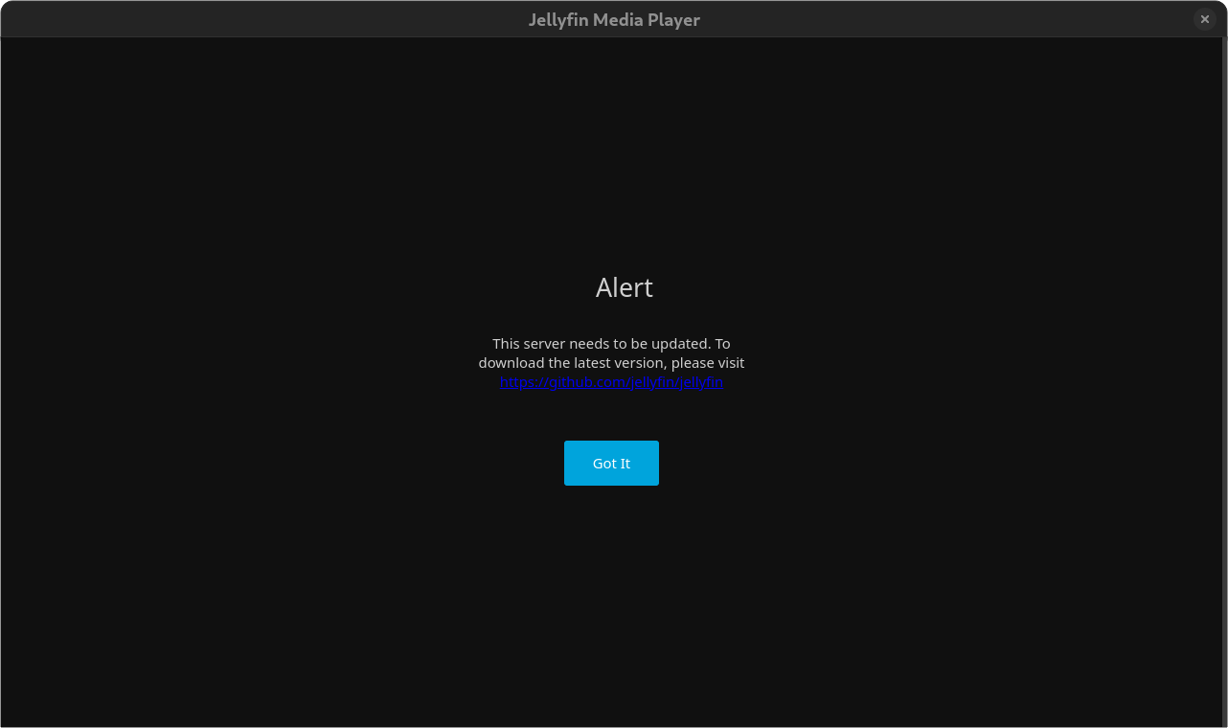This screenshot has width=1228, height=728.
Task: Click the Alert heading
Action: pyautogui.click(x=624, y=287)
